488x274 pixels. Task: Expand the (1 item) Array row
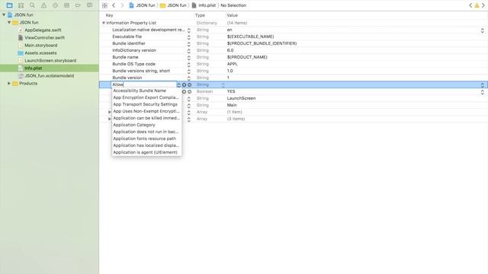[x=110, y=112]
